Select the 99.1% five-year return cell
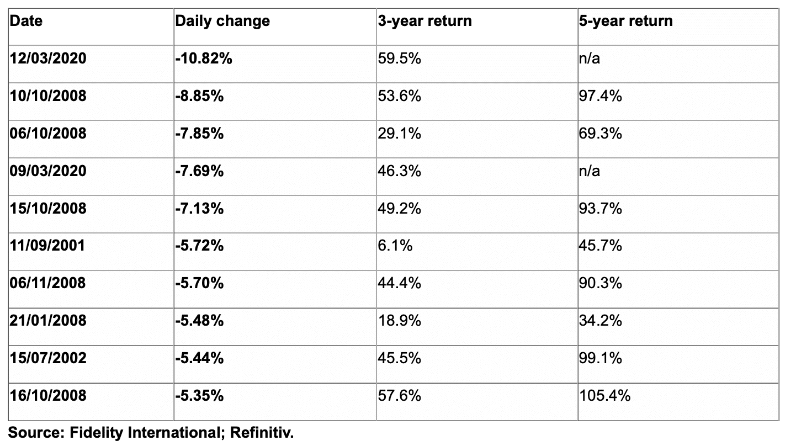 click(x=678, y=364)
